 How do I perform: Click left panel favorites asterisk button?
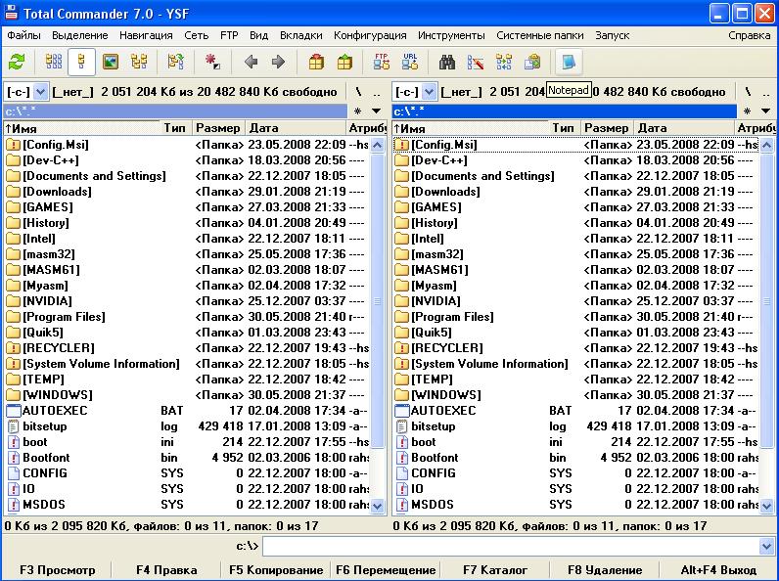(x=358, y=112)
